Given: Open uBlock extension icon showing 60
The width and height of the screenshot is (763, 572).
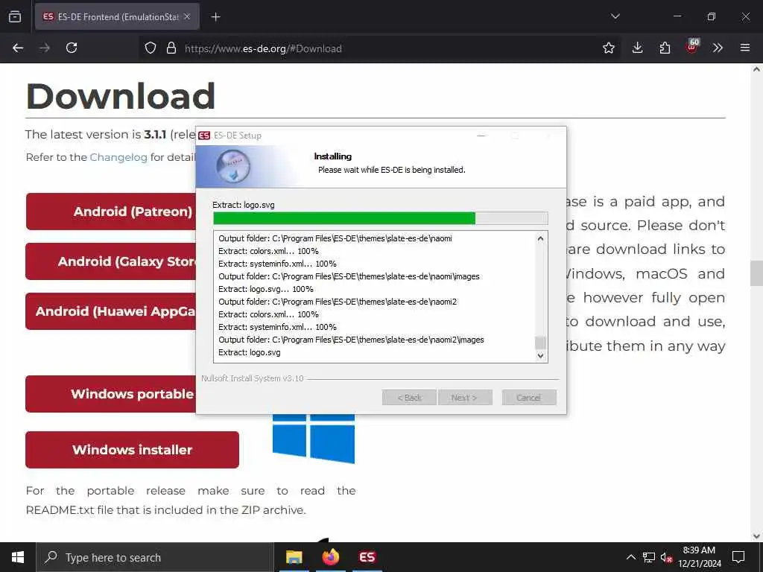Looking at the screenshot, I should click(692, 47).
